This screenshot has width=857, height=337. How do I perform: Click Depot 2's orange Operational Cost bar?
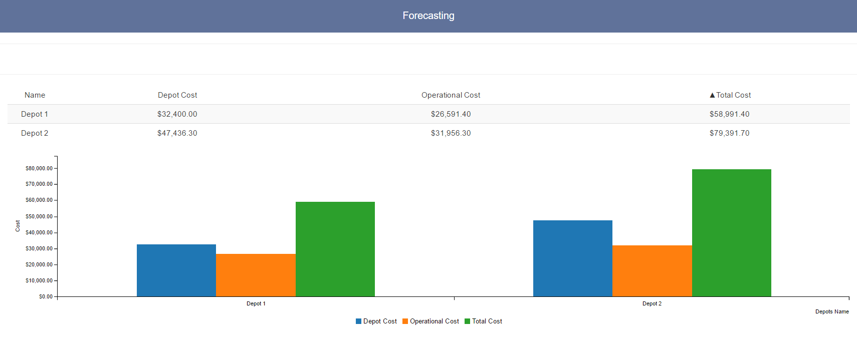[x=652, y=271]
